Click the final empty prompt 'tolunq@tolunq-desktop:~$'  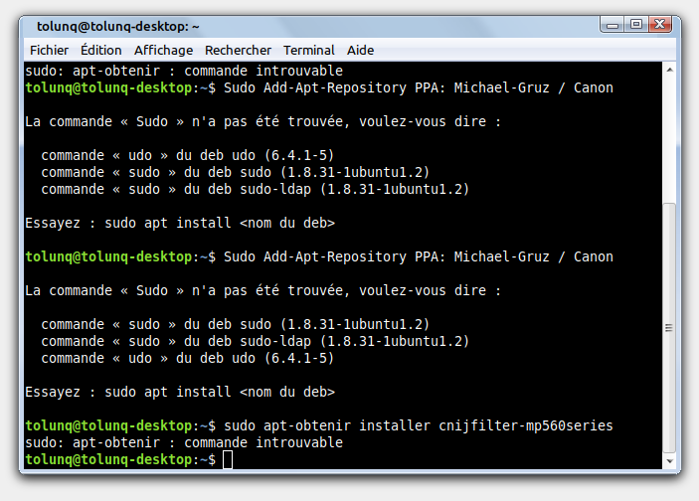pos(120,459)
